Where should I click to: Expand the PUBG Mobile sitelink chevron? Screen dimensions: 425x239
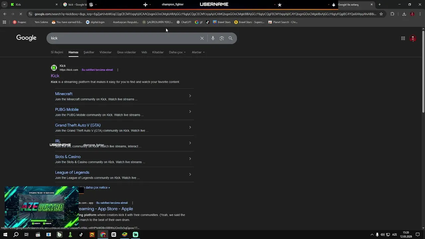[x=190, y=112]
